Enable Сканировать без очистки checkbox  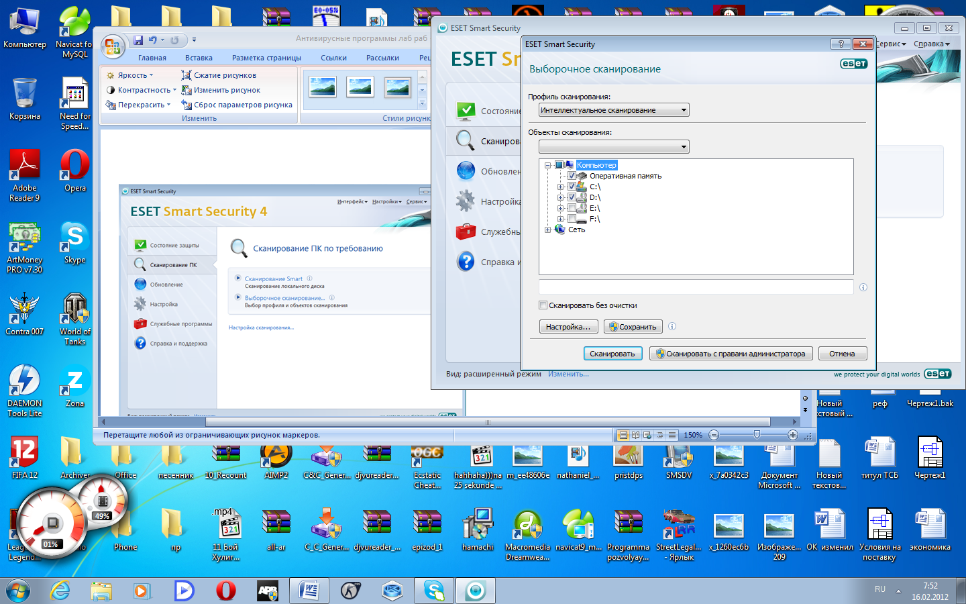pos(543,305)
